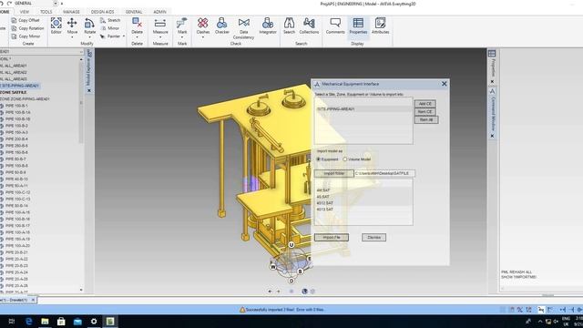Switch to the ADMIN ribbon tab
The height and width of the screenshot is (328, 583).
point(160,12)
